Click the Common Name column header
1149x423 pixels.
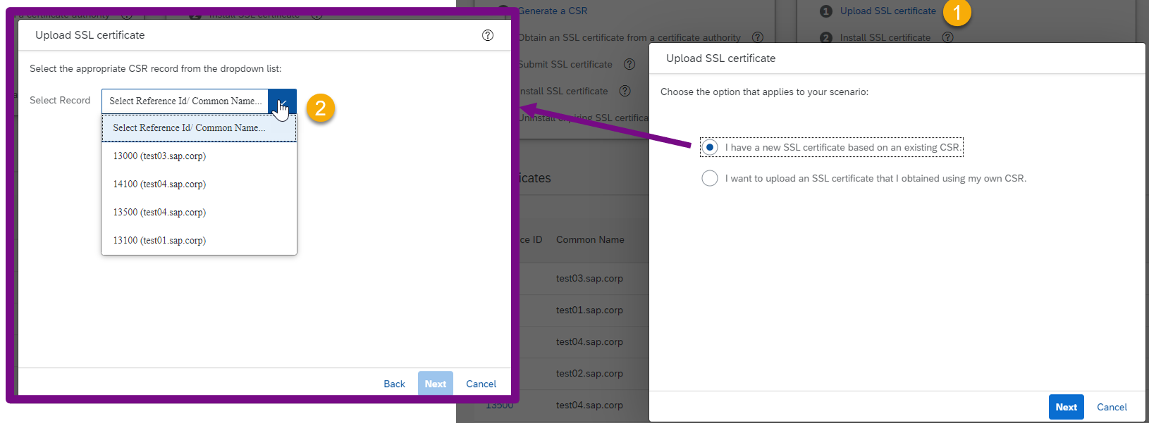point(590,240)
